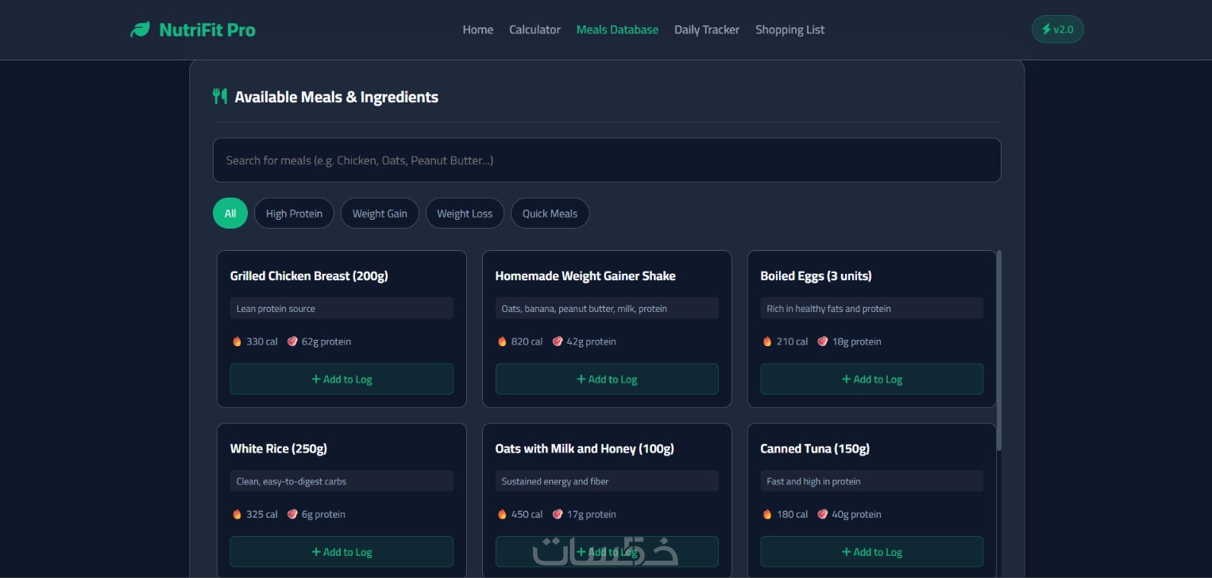Add Boiled Eggs to log
1212x578 pixels.
(871, 379)
